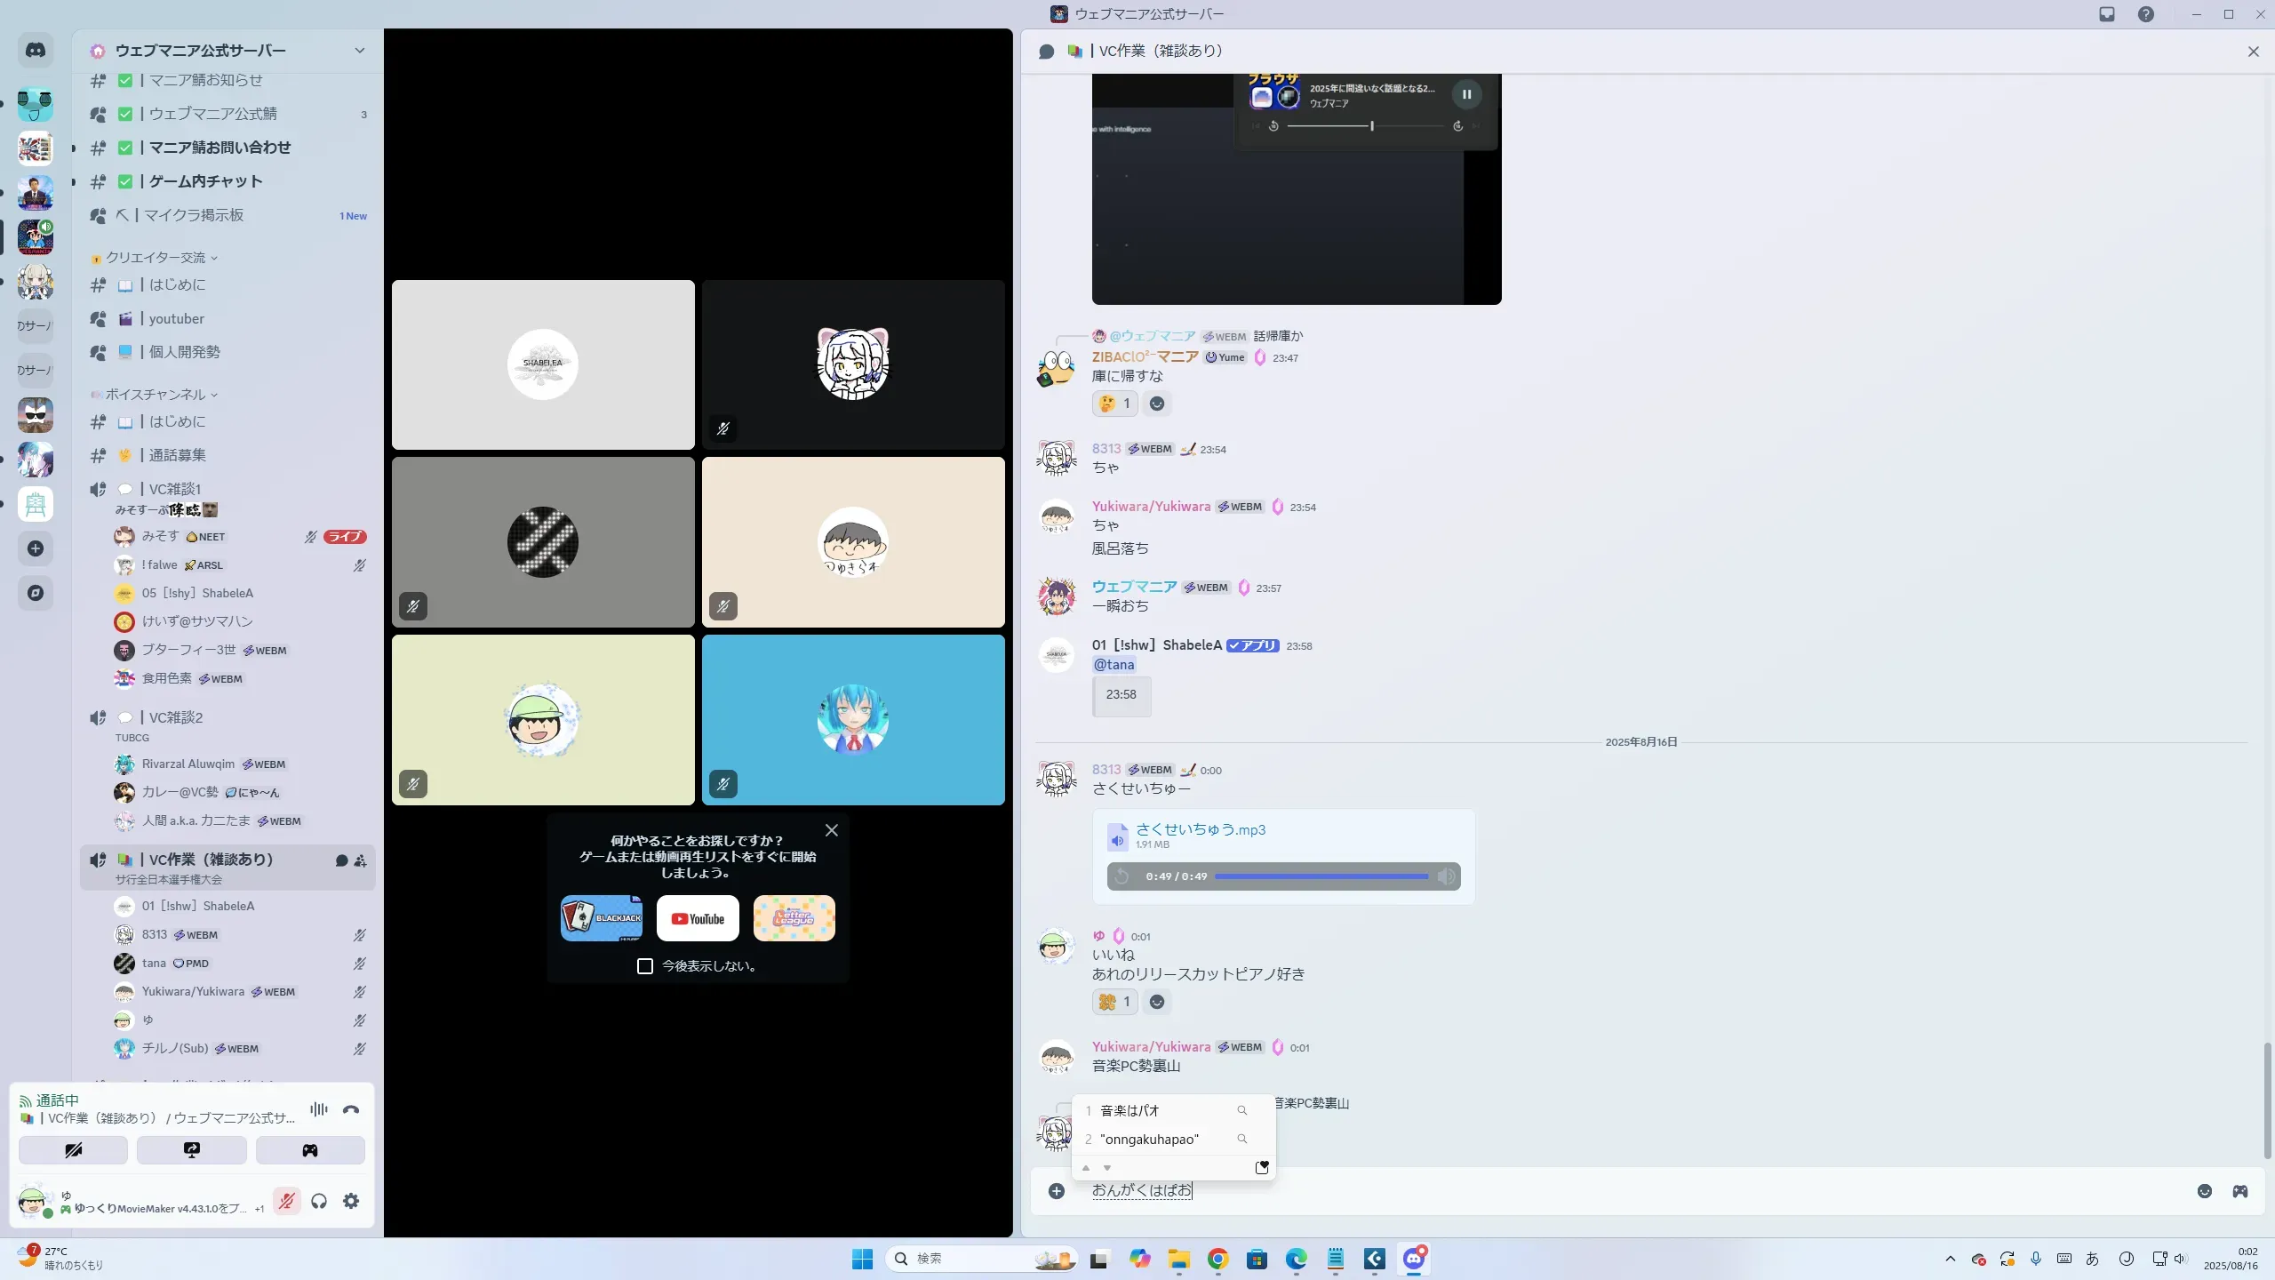Turn on the camera toggle
2275x1280 pixels.
[x=73, y=1150]
